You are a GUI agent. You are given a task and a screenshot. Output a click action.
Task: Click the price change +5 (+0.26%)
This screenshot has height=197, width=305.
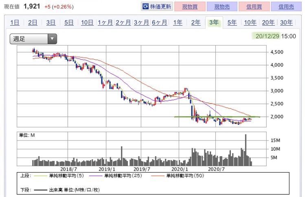59,7
